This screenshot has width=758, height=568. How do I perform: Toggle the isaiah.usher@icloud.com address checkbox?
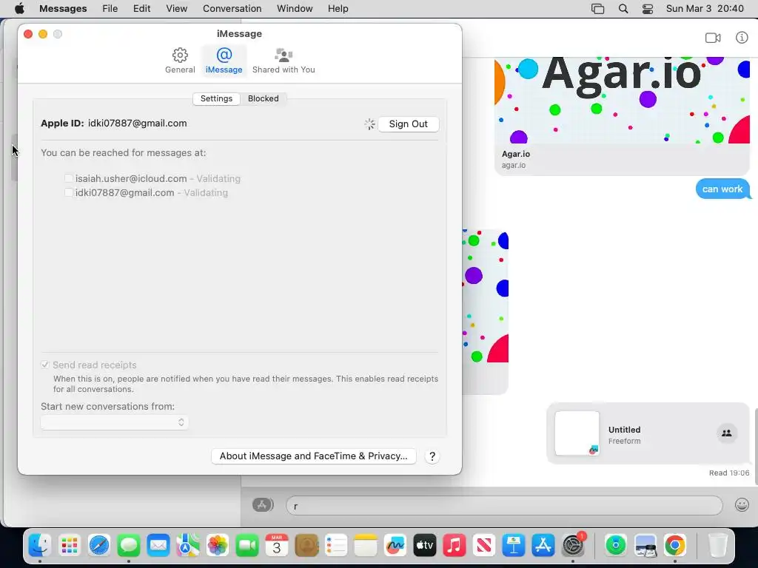(69, 179)
